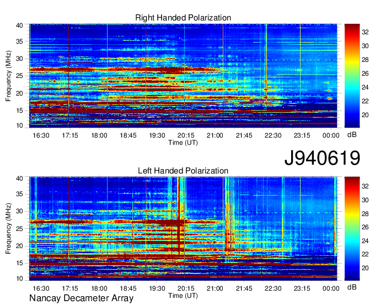The width and height of the screenshot is (375, 305).
Task: Select the 20 MHz tick of Left Handed plot
Action: click(19, 246)
